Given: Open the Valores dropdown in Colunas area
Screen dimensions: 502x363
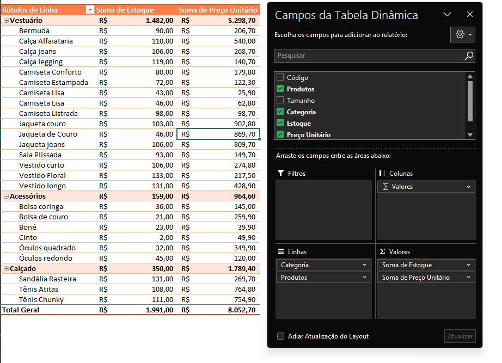Looking at the screenshot, I should point(468,187).
